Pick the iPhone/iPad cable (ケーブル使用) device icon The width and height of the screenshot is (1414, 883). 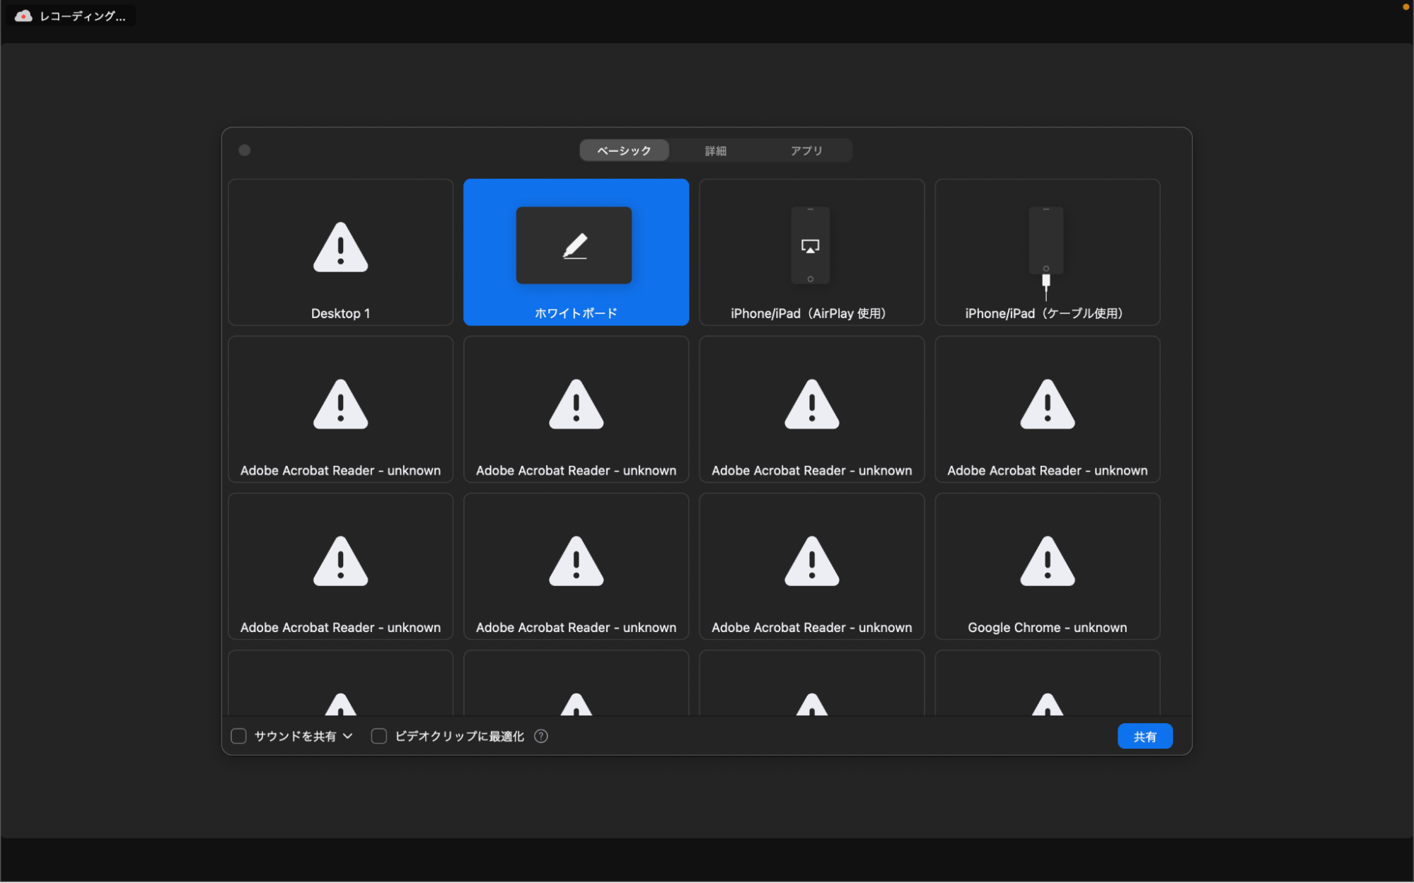tap(1045, 252)
